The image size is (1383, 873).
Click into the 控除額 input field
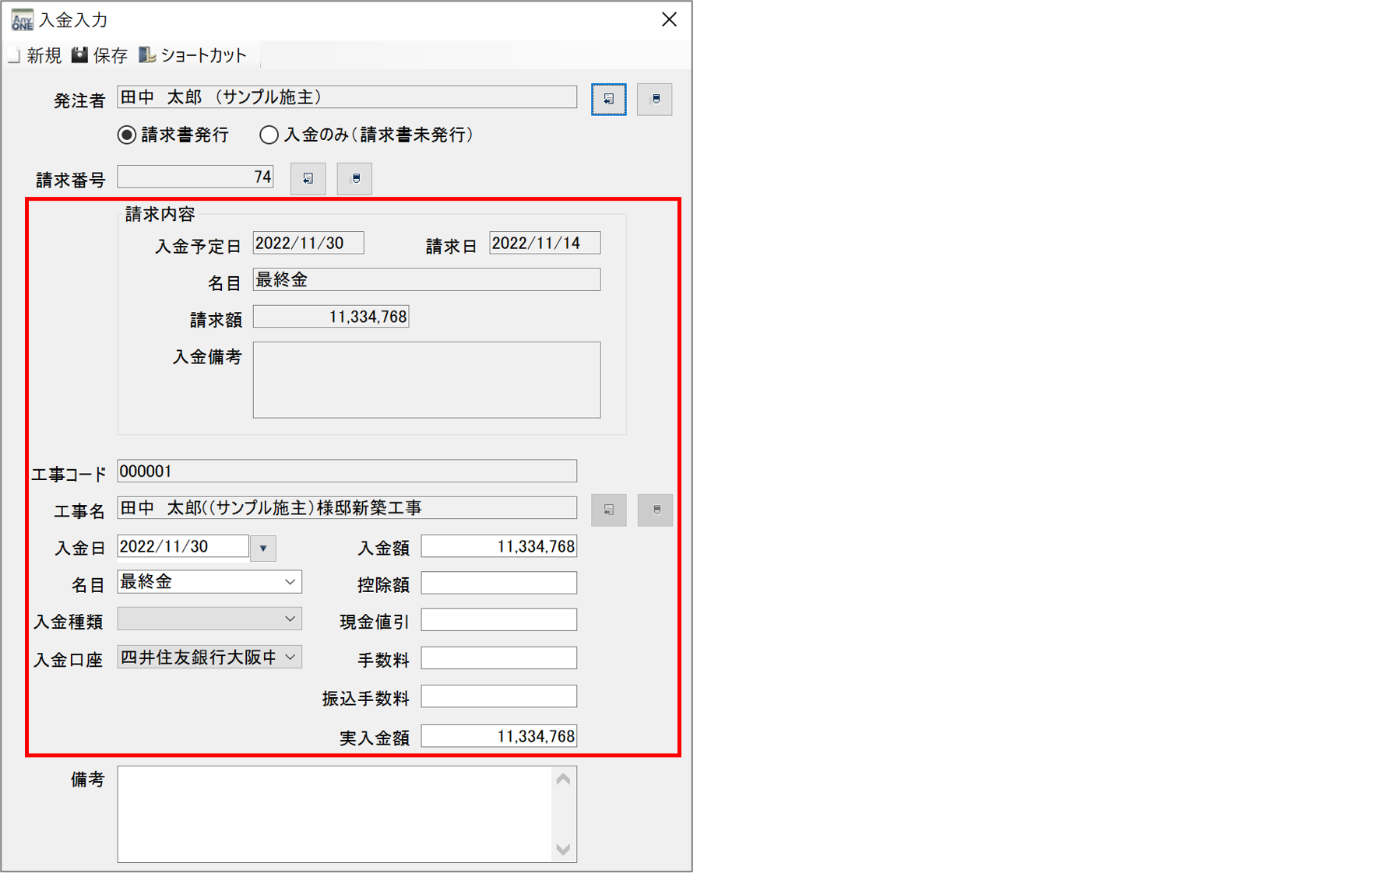[x=498, y=584]
